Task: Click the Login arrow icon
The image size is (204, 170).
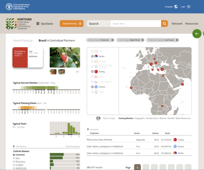Action: click(188, 7)
